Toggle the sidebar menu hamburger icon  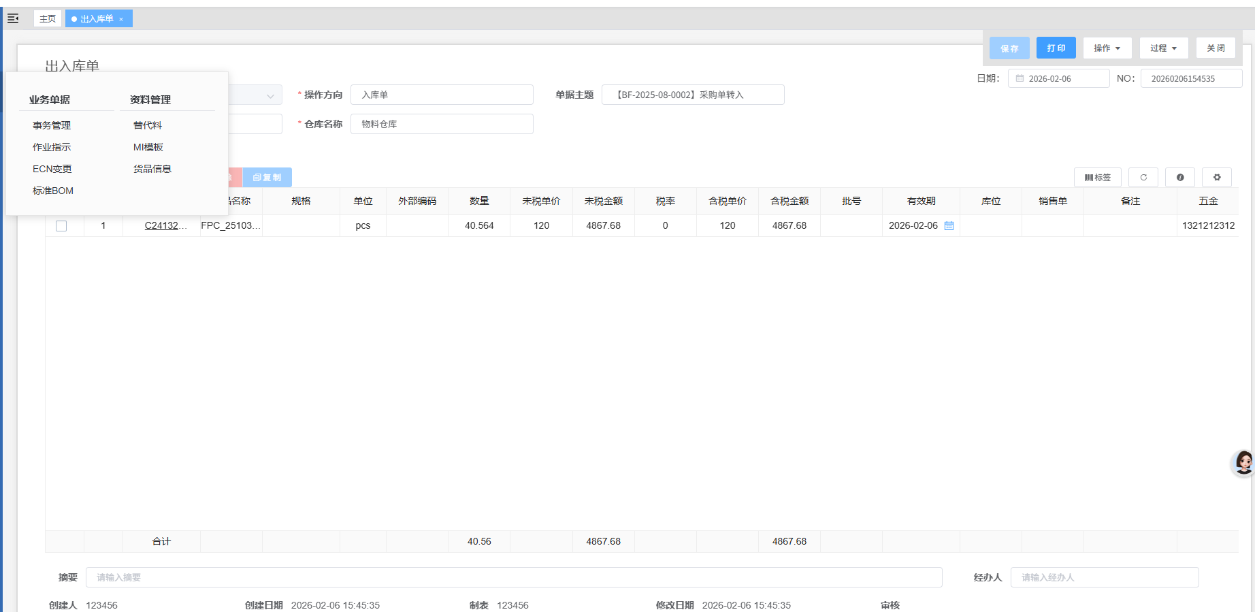[x=13, y=18]
